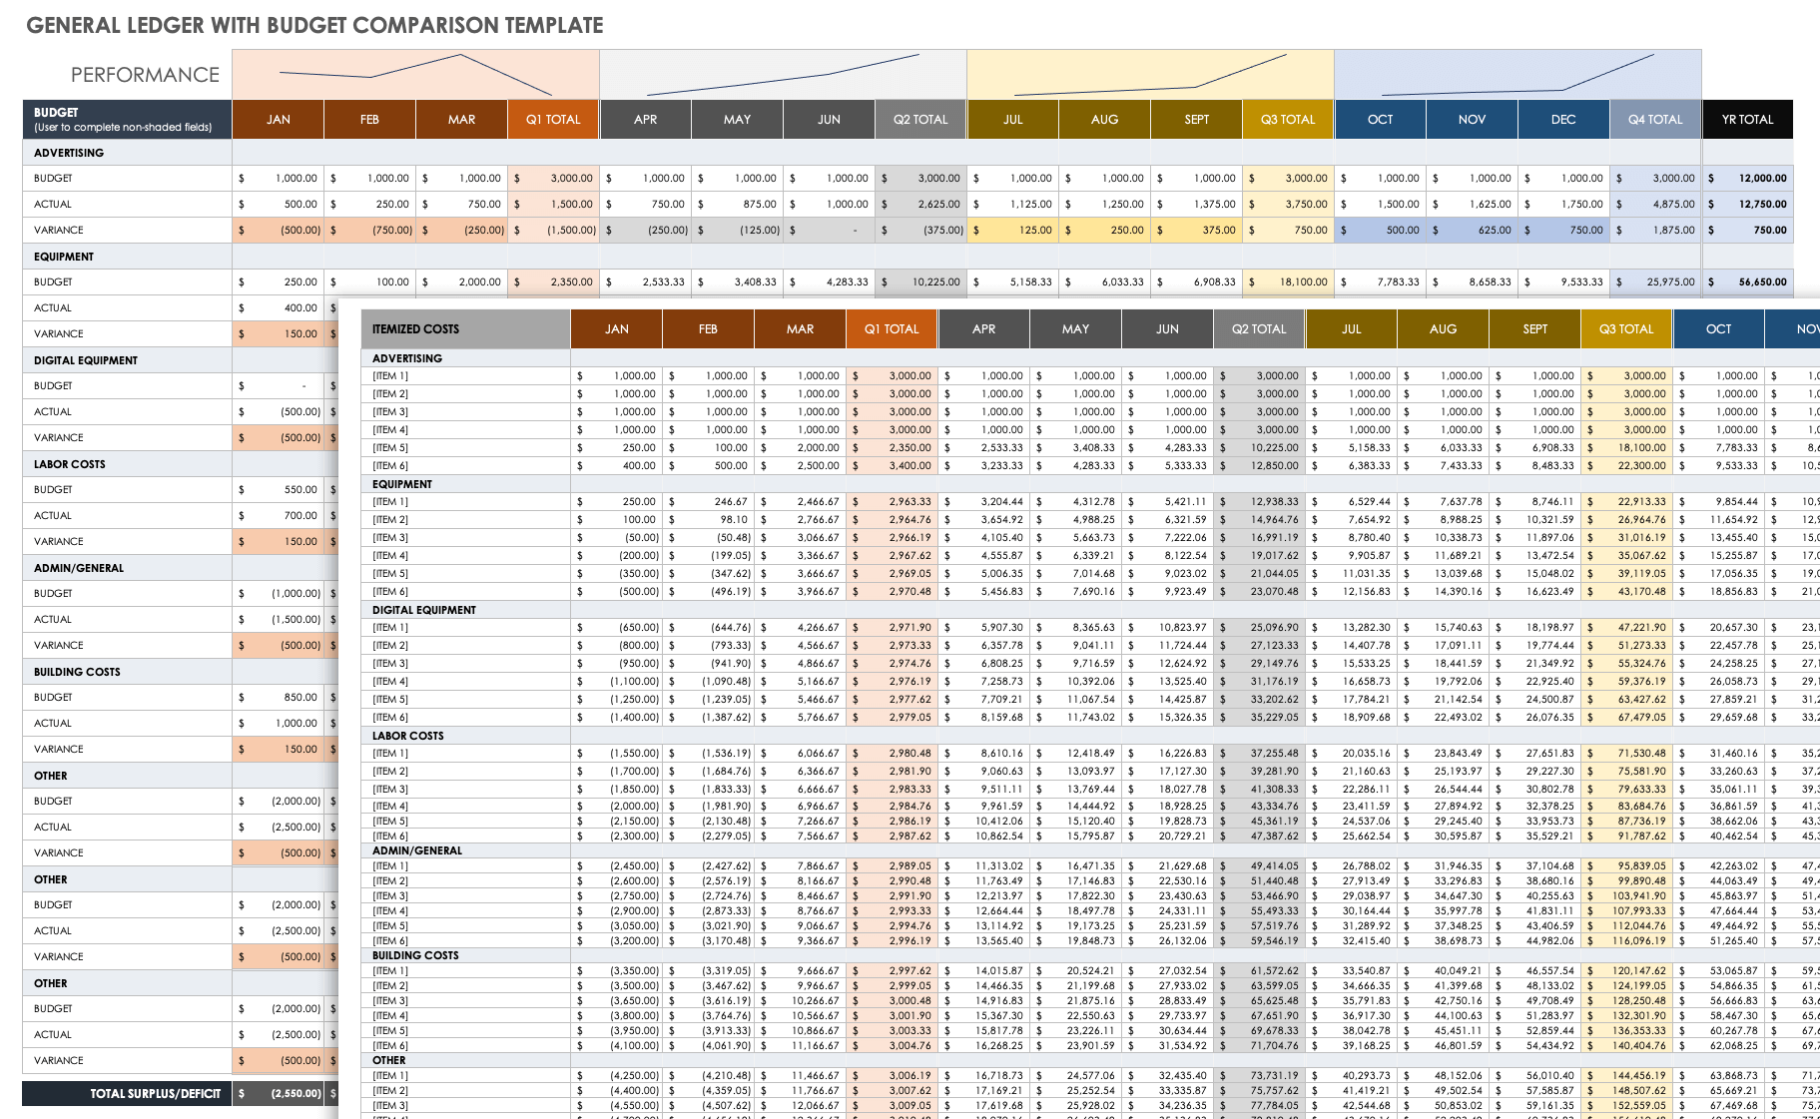1820x1119 pixels.
Task: Select the MAY header in itemized costs sheet
Action: point(1075,328)
